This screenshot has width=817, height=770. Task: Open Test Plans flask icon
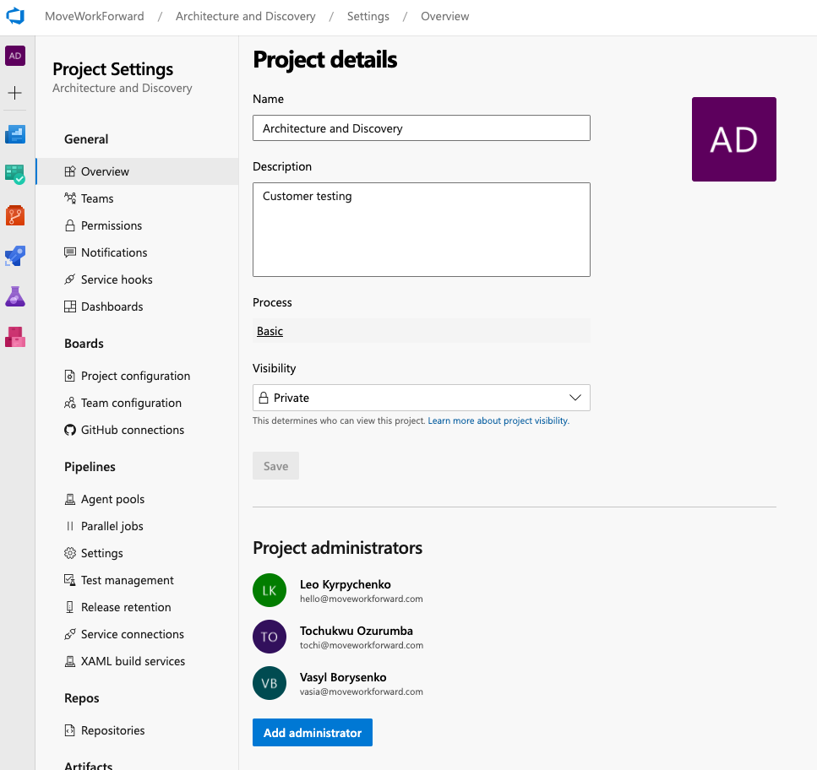tap(15, 296)
